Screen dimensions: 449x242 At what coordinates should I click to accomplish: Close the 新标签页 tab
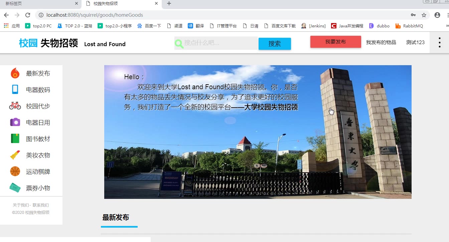77,4
